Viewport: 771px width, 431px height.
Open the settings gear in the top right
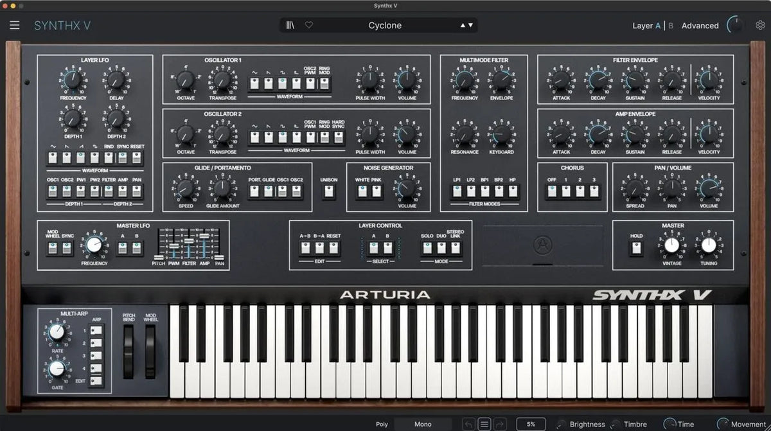point(761,24)
